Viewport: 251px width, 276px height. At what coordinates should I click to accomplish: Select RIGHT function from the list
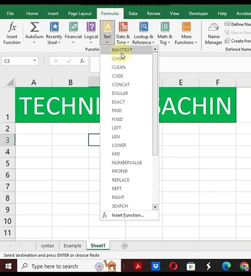[x=126, y=197]
